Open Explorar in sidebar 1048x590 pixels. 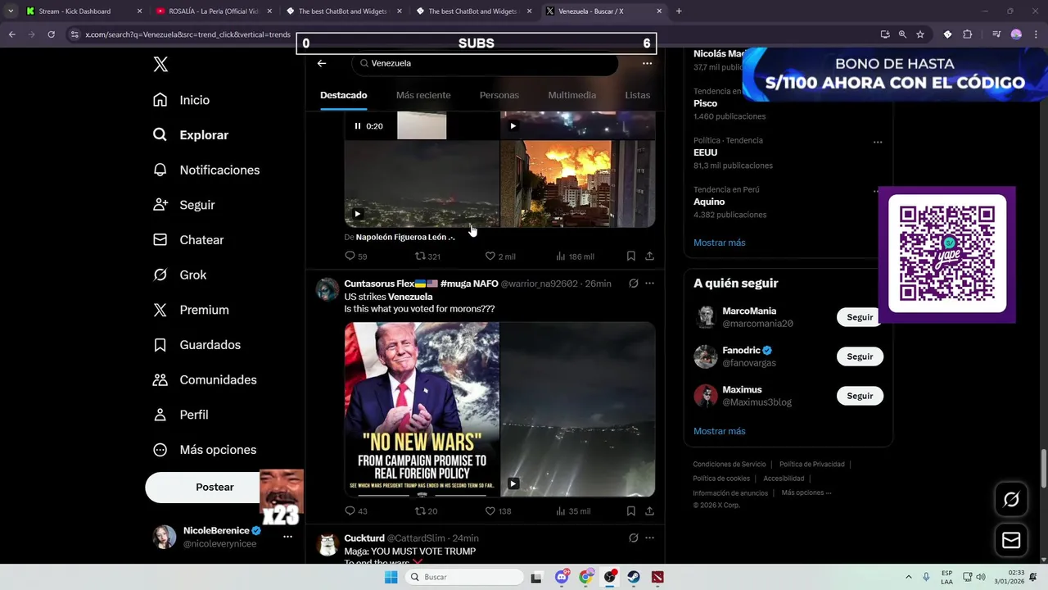pyautogui.click(x=191, y=135)
